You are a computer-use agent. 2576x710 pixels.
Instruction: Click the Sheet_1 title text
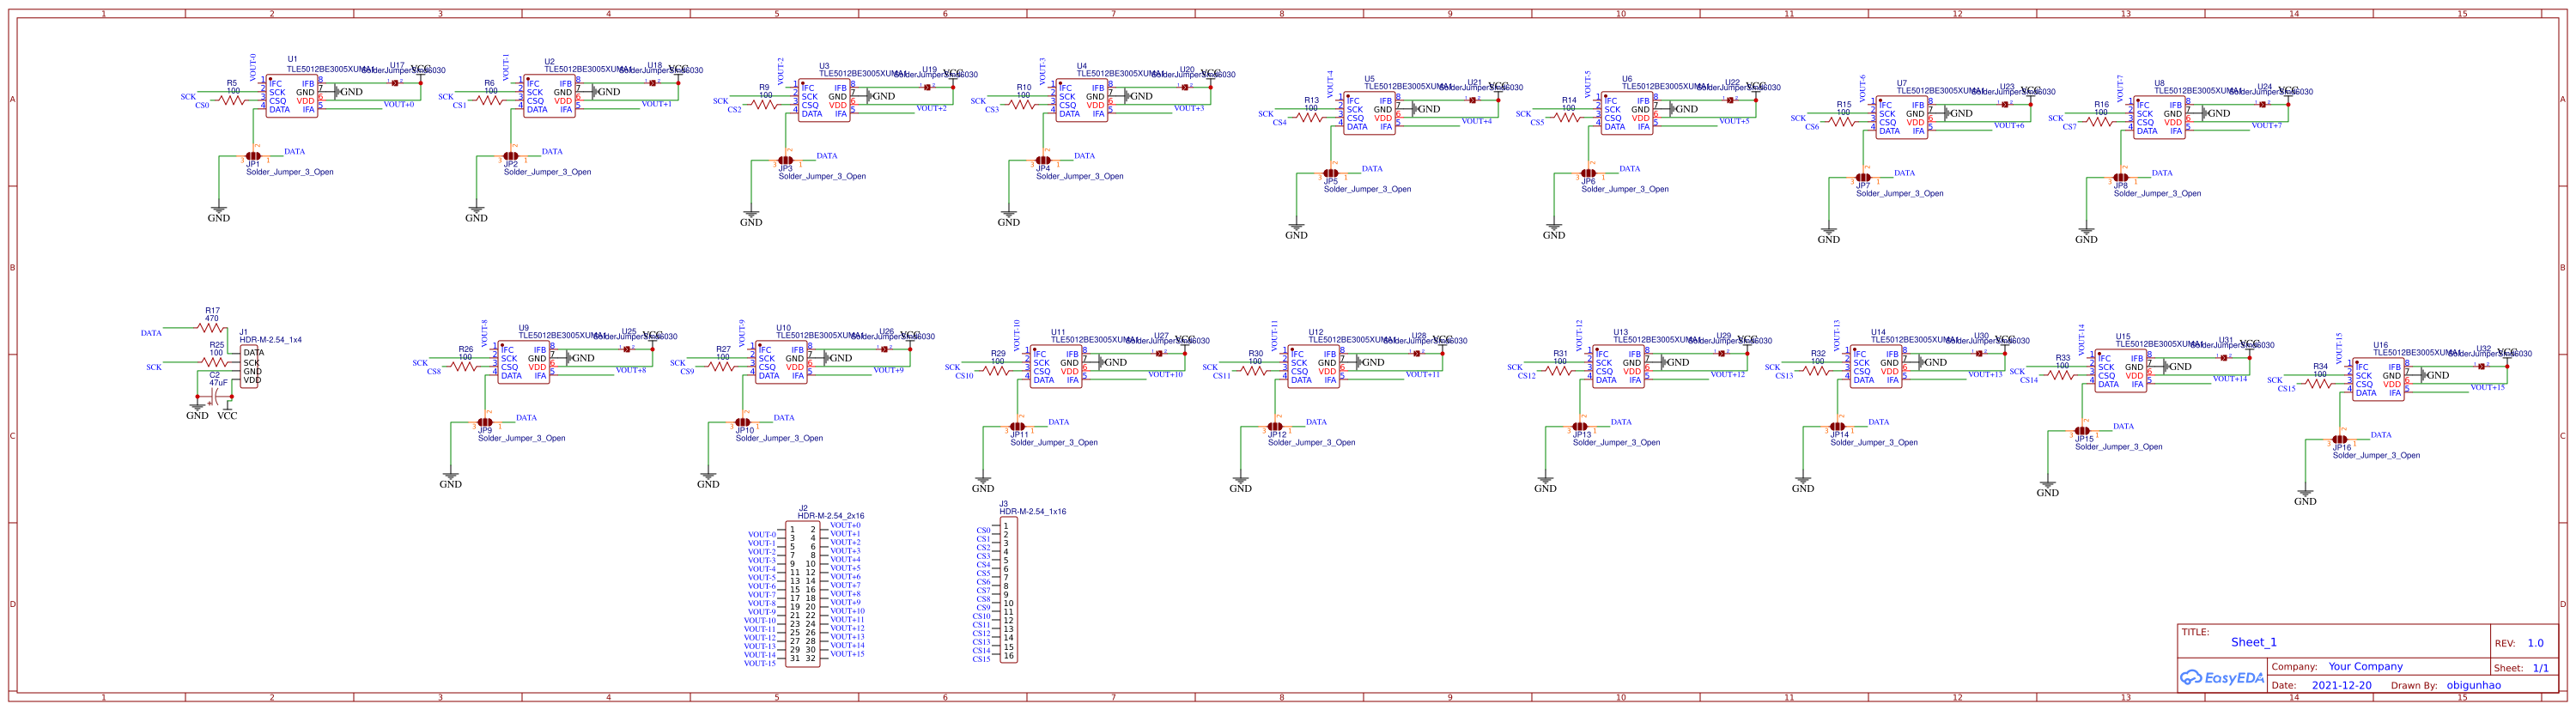coord(2254,642)
